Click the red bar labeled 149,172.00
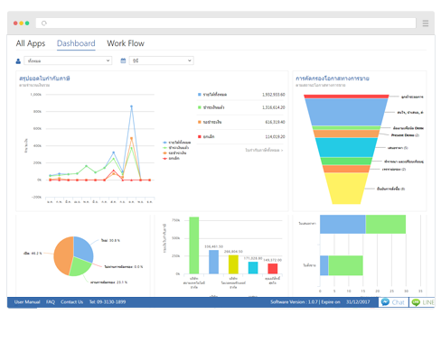 273,269
